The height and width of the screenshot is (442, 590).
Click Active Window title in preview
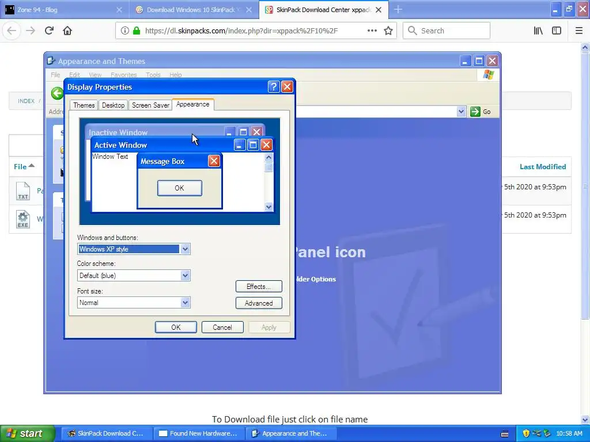pos(120,145)
